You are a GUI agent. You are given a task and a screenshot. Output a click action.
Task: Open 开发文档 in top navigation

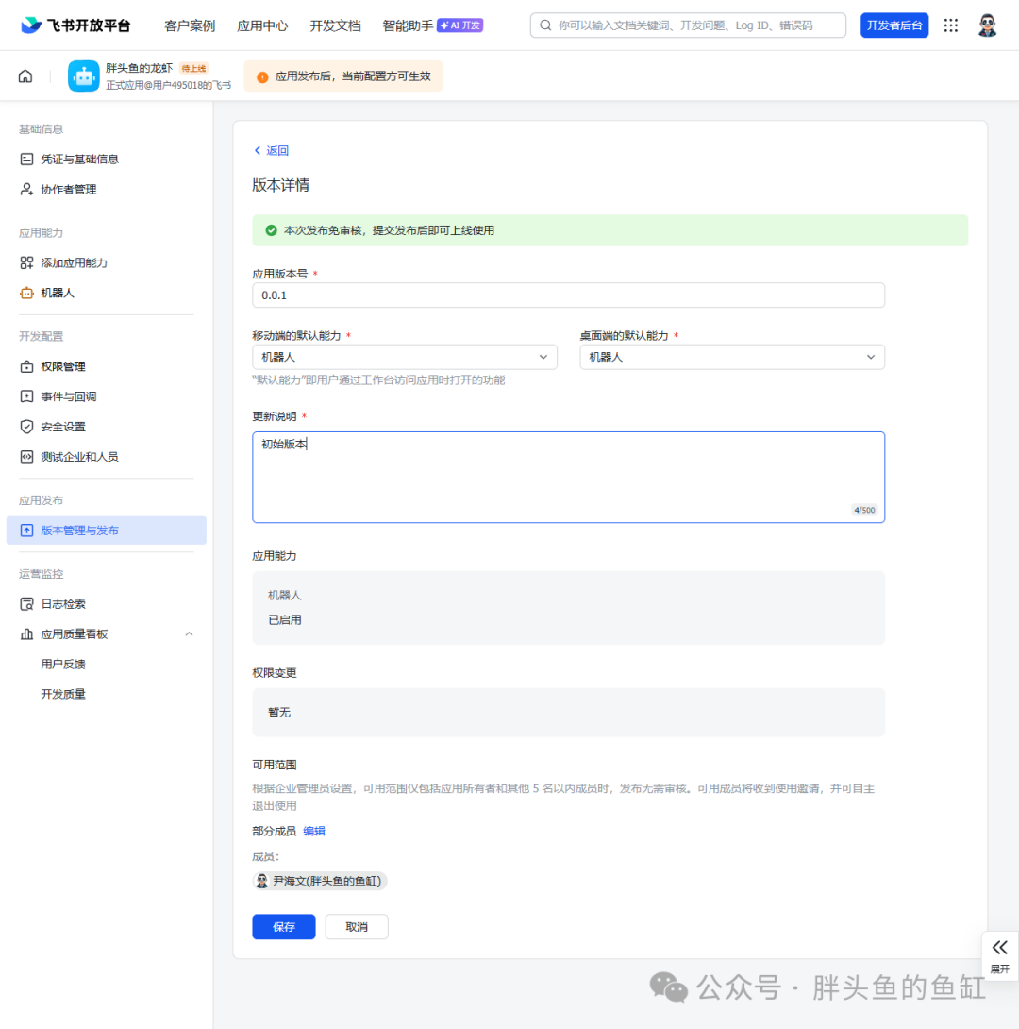(x=335, y=25)
